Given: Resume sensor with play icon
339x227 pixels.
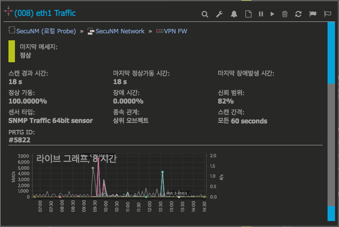Looking at the screenshot, I should click(x=272, y=14).
